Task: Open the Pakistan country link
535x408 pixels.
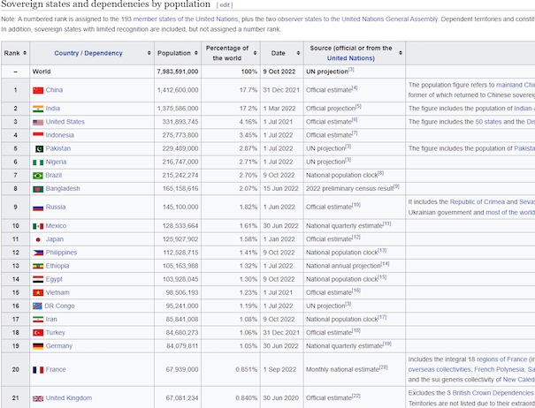Action: click(x=58, y=148)
